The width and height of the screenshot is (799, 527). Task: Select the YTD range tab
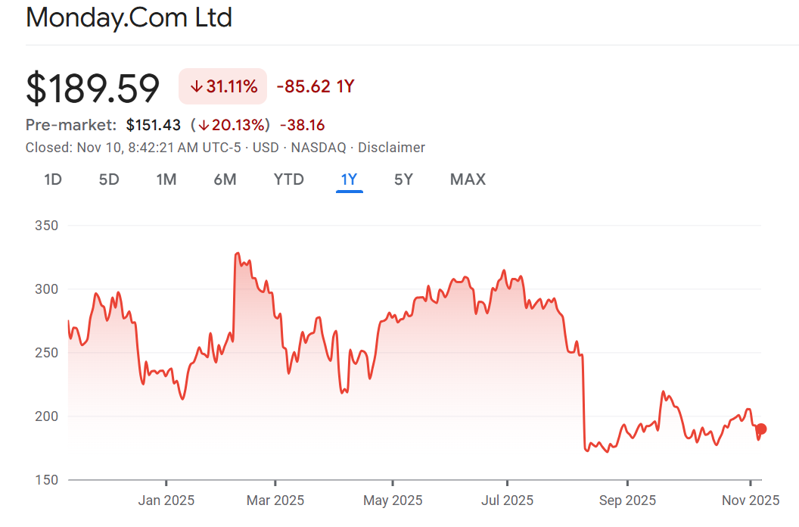[288, 179]
